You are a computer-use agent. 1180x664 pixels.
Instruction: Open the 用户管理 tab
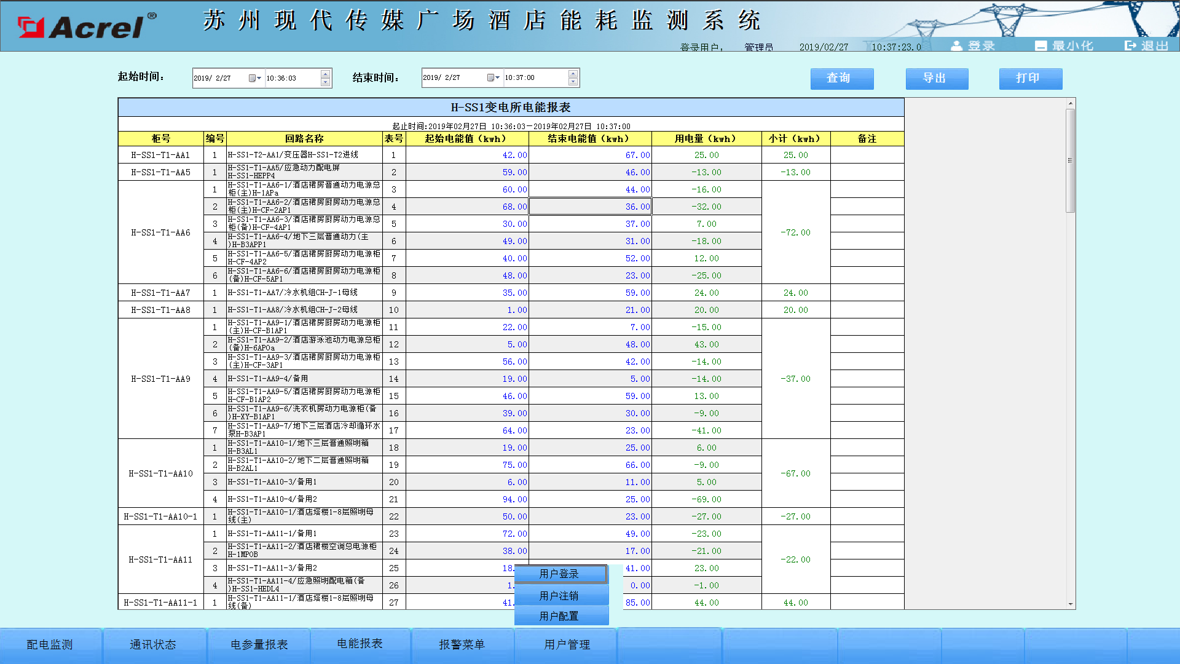point(566,645)
